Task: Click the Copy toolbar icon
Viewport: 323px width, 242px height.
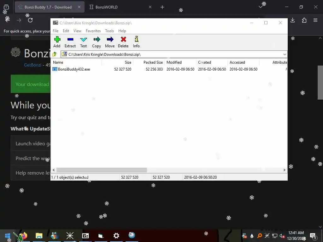Action: pyautogui.click(x=97, y=42)
